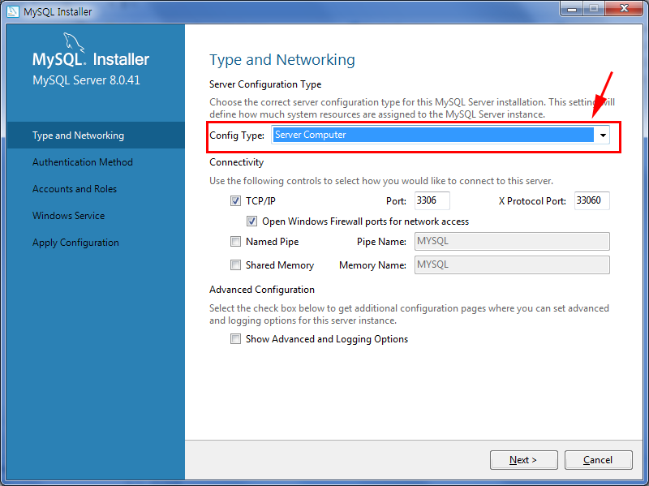649x486 pixels.
Task: Select Type and Networking step
Action: point(96,135)
